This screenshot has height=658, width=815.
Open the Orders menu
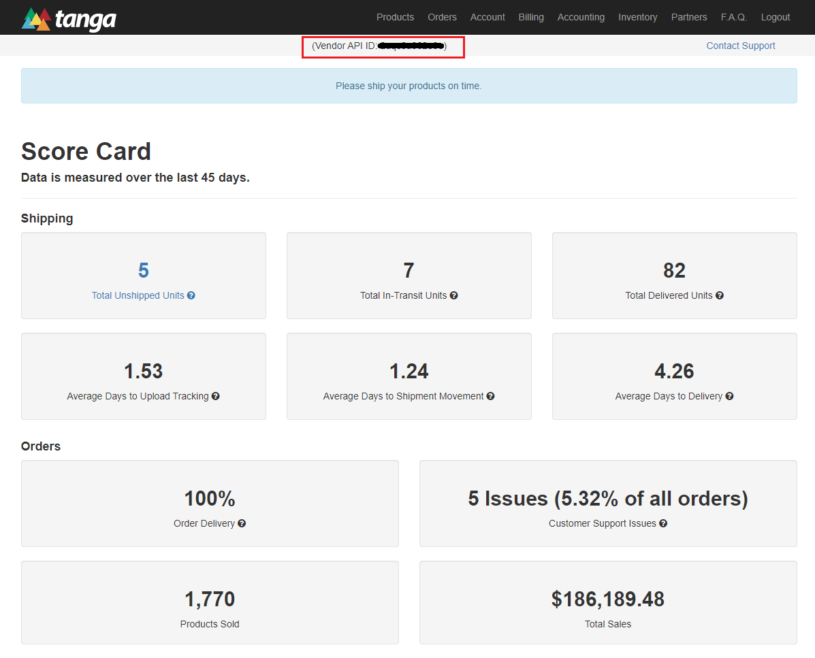[x=442, y=16]
